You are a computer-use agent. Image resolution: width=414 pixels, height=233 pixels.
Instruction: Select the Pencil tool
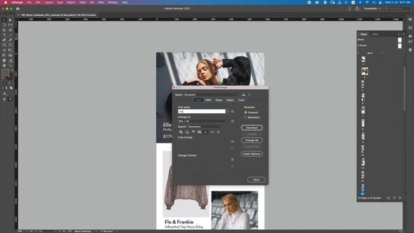[10, 40]
